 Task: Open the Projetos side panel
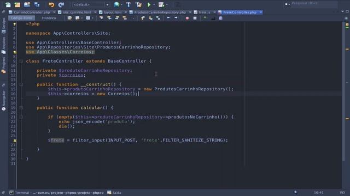point(4,65)
